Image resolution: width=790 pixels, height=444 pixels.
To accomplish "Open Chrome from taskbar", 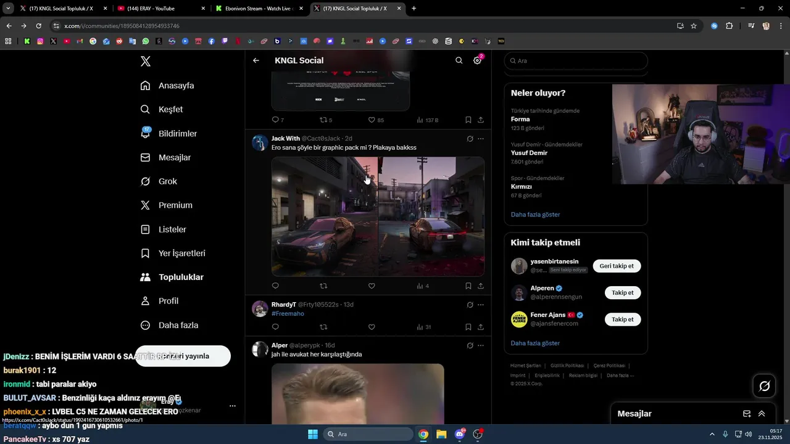I will (423, 434).
